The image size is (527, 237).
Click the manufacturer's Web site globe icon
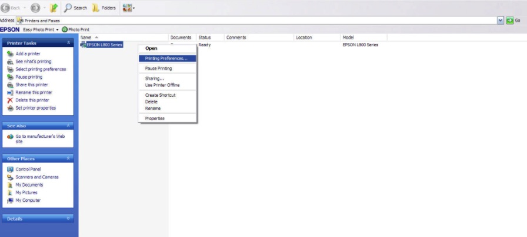click(x=10, y=137)
